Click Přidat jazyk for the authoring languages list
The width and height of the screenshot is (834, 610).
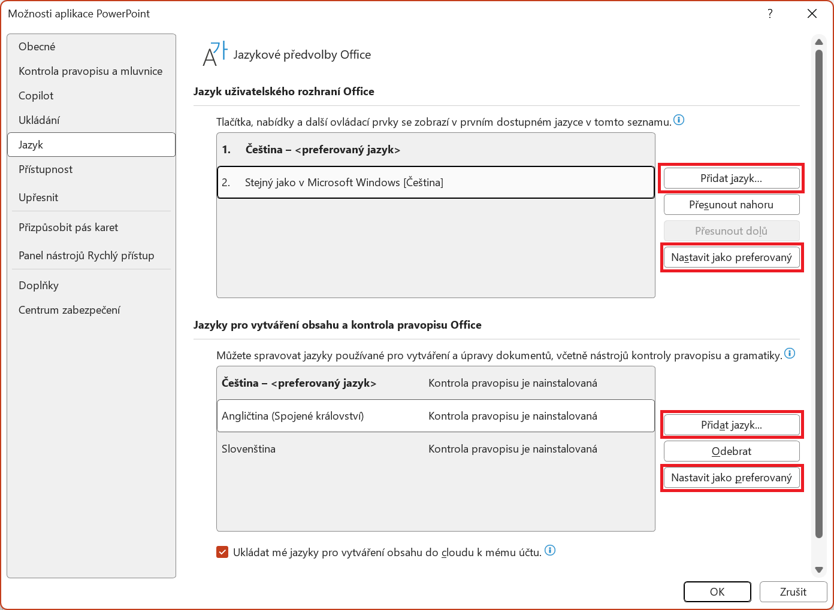pyautogui.click(x=732, y=425)
